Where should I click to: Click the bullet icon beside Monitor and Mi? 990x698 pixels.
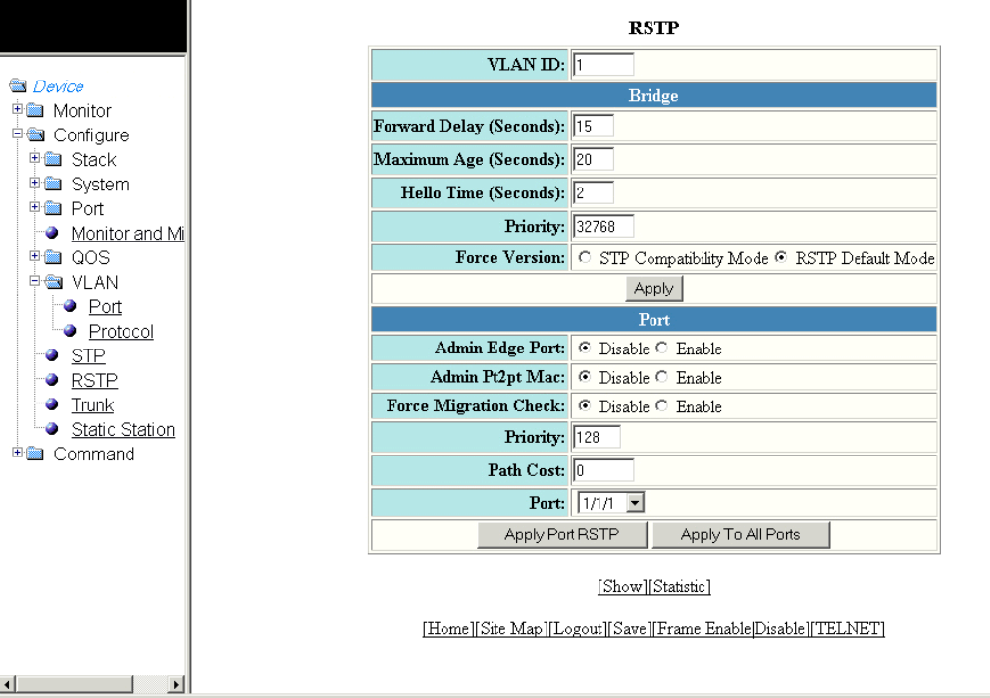[x=52, y=233]
